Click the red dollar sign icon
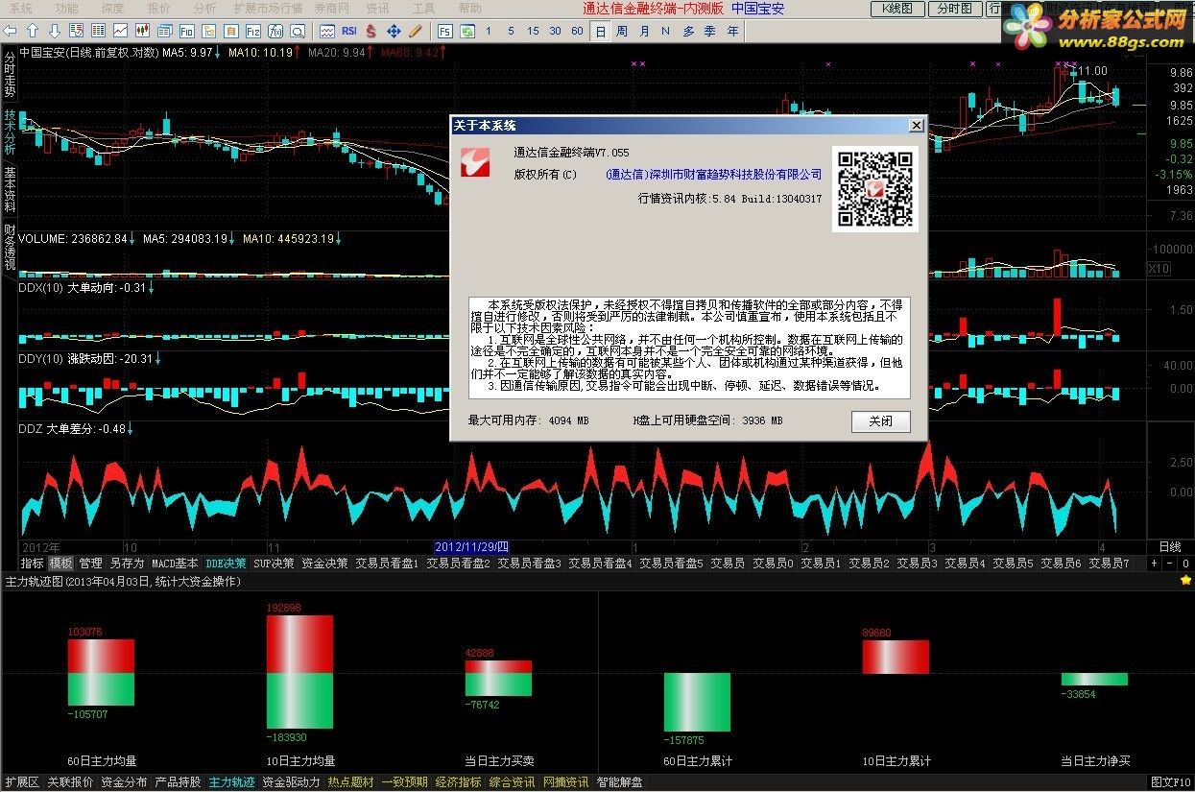This screenshot has width=1195, height=792. coord(371,31)
